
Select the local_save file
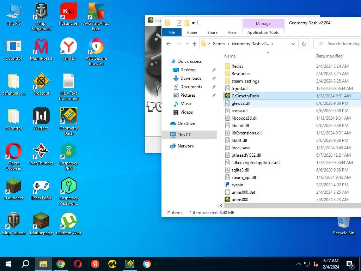click(x=241, y=148)
